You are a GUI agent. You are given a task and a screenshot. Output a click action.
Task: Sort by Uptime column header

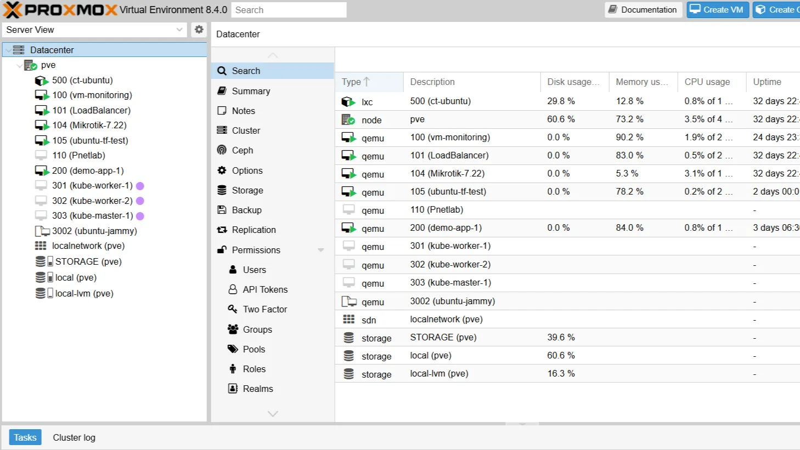(x=773, y=82)
